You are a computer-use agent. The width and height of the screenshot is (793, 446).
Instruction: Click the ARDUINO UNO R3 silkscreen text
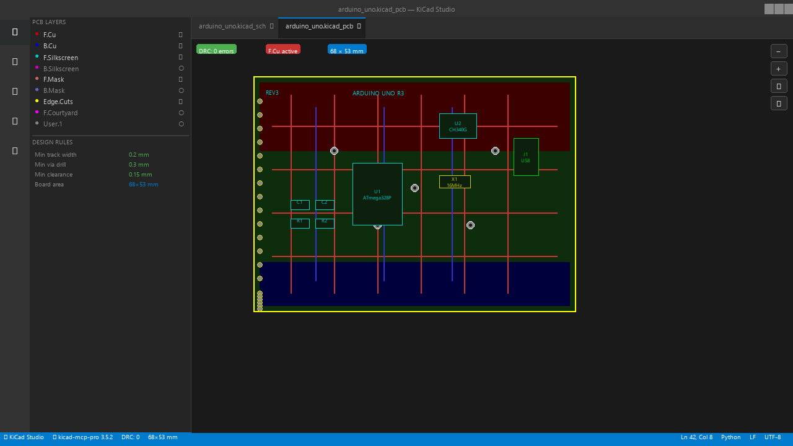click(x=378, y=94)
